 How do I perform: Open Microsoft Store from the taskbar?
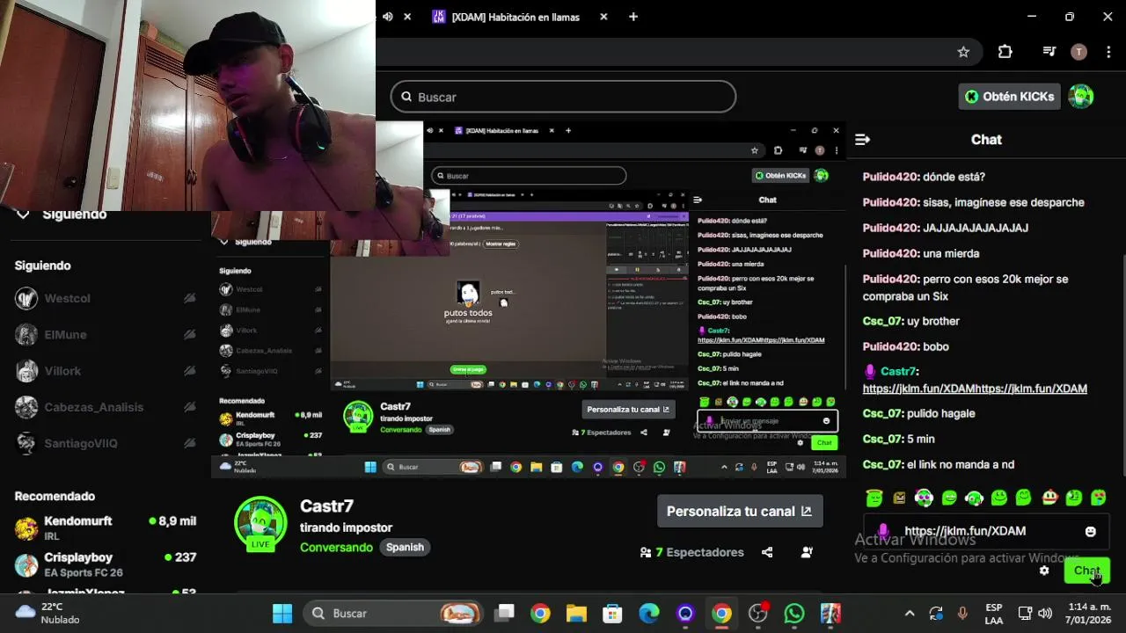point(612,613)
